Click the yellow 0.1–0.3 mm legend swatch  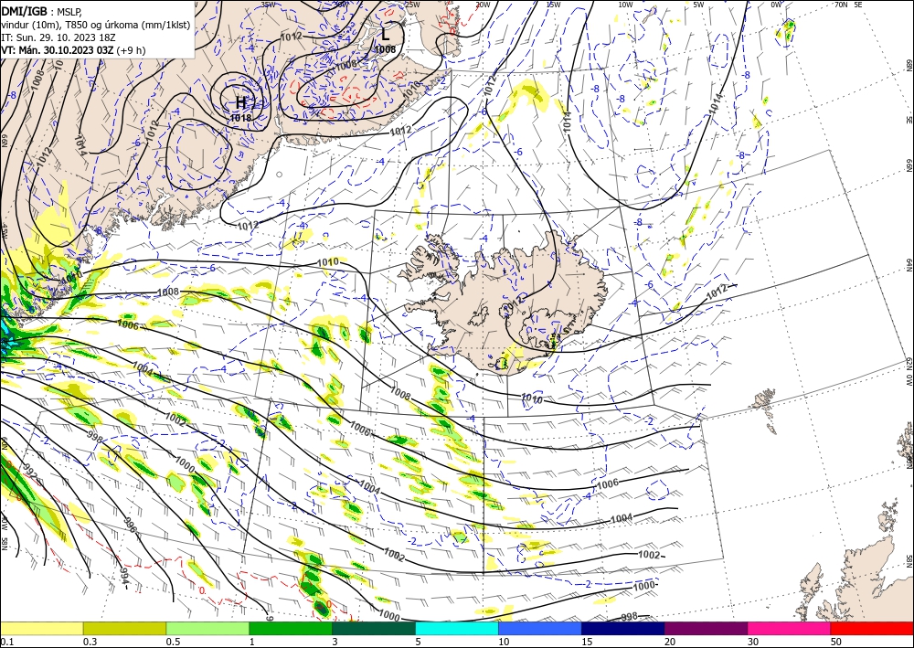tap(41, 628)
